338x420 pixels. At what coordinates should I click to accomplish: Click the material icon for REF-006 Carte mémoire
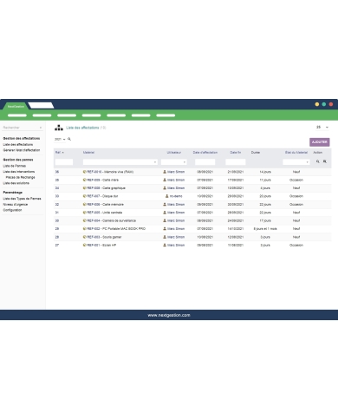pyautogui.click(x=85, y=205)
